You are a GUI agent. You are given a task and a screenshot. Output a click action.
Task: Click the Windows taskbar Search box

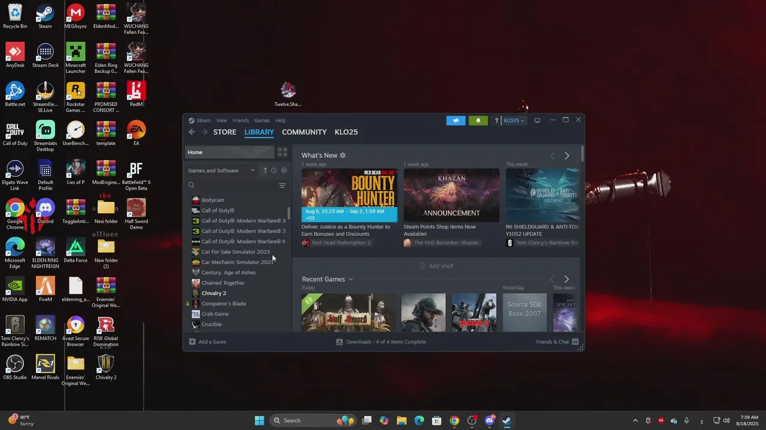[312, 420]
